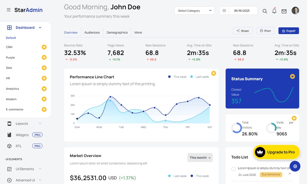Click the Widgets sidebar icon
The width and height of the screenshot is (307, 184).
pyautogui.click(x=9, y=135)
